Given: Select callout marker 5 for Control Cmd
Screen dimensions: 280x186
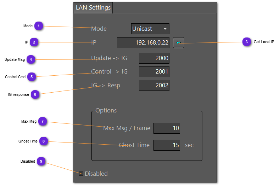Looking at the screenshot, I should tap(32, 77).
